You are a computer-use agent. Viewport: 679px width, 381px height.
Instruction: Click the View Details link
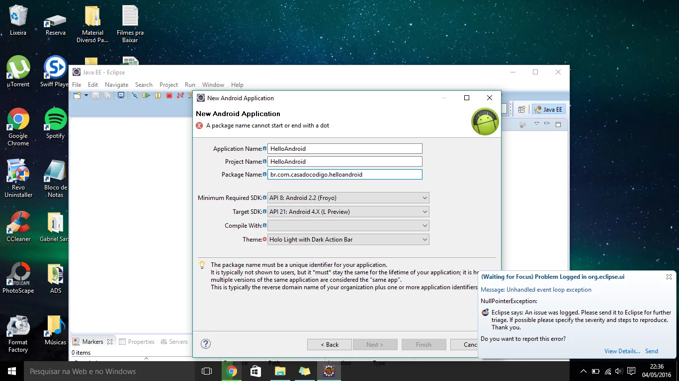tap(622, 351)
